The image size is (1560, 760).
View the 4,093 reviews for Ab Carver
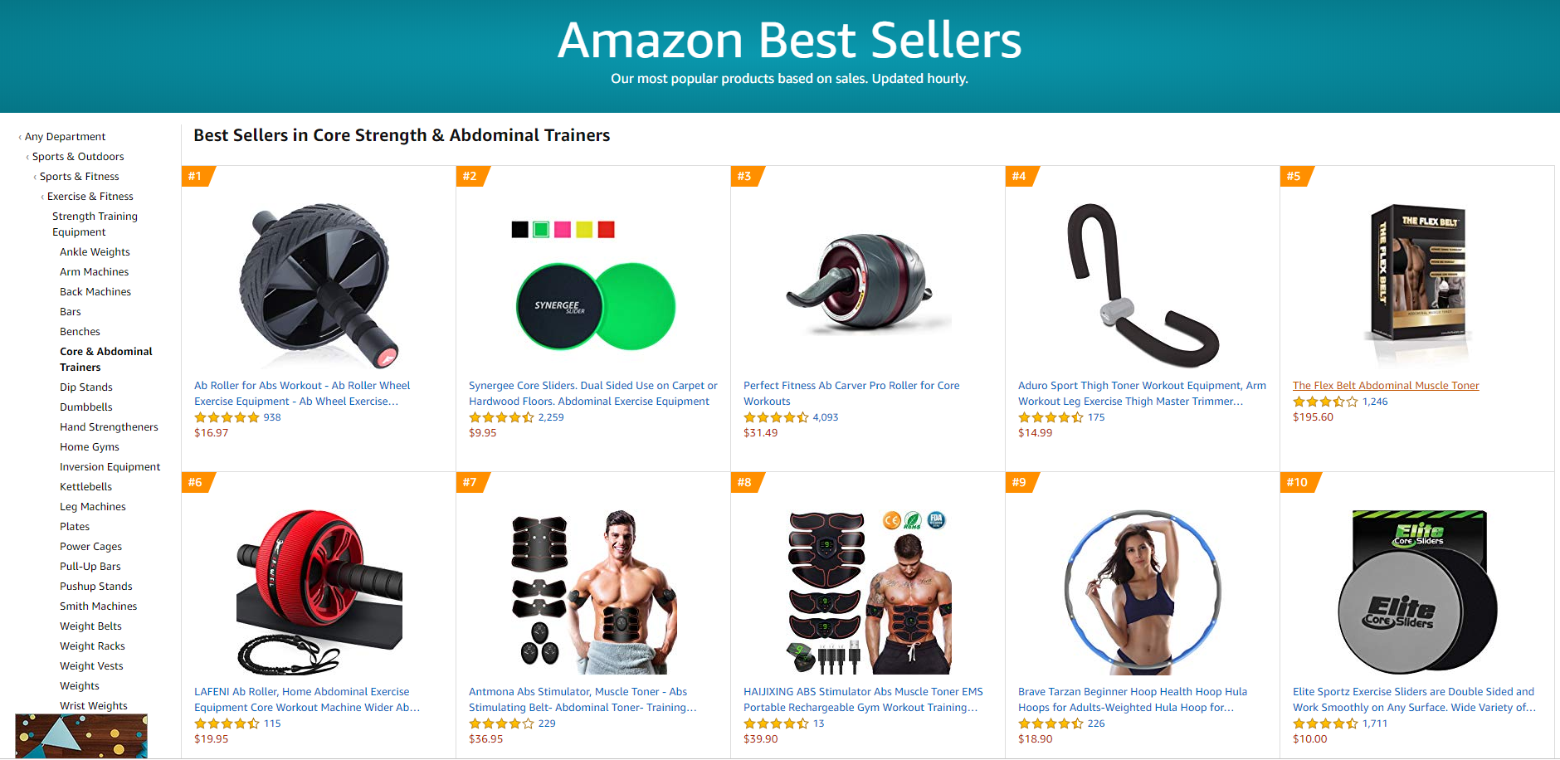pyautogui.click(x=826, y=417)
